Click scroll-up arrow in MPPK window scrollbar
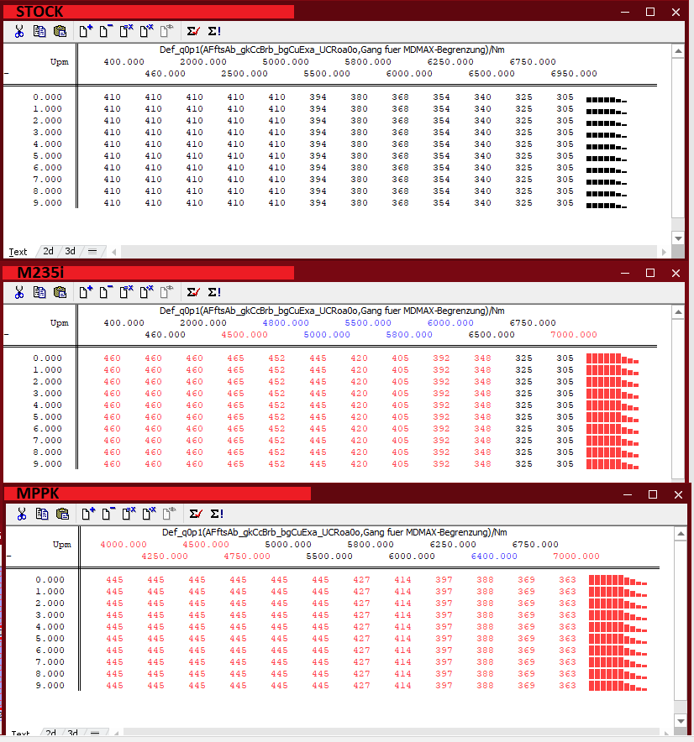 [681, 534]
